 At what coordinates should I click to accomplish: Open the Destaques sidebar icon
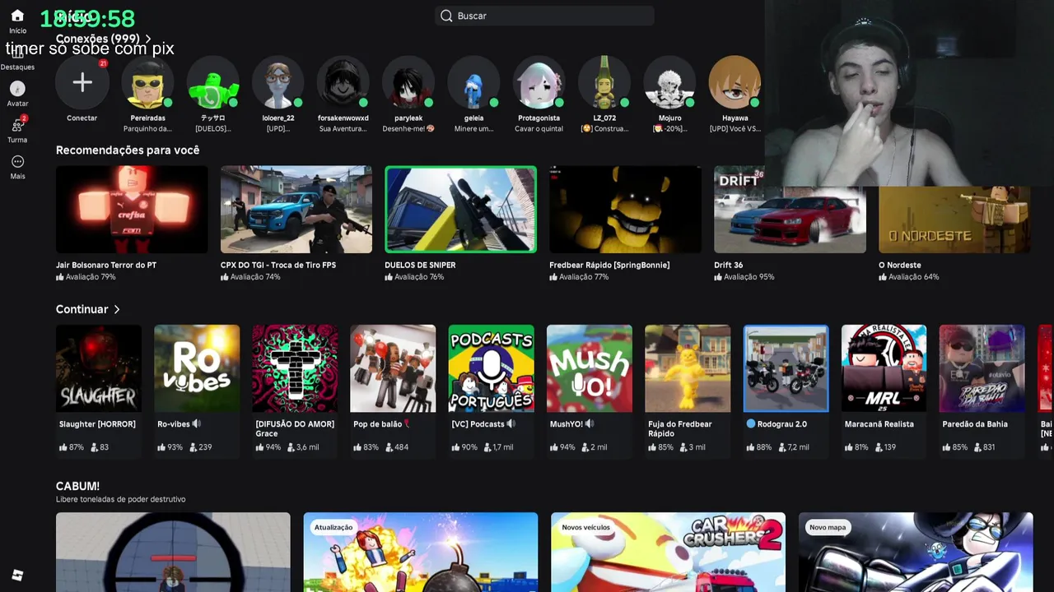click(x=17, y=53)
